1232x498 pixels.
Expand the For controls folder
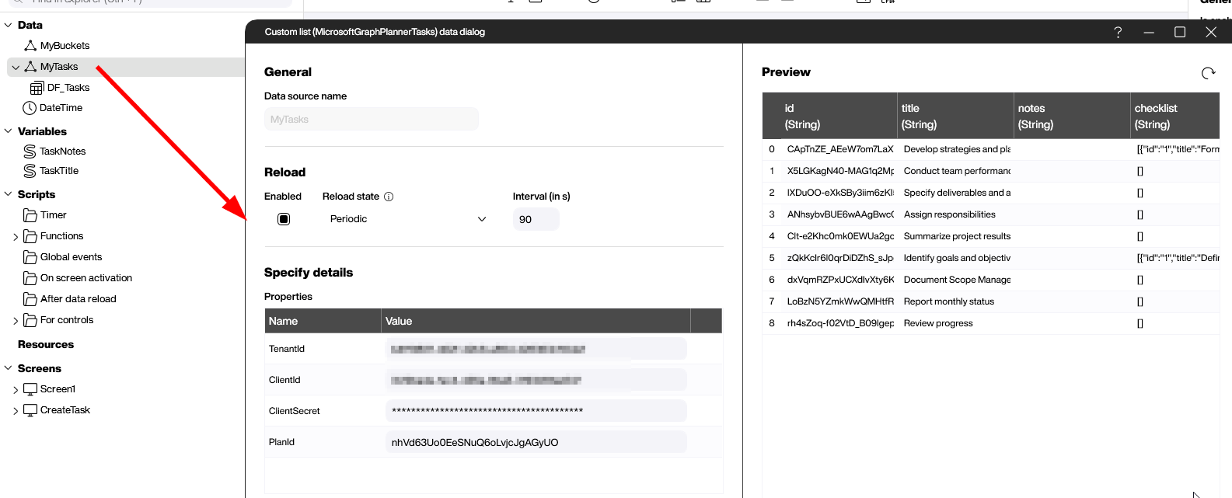[16, 321]
